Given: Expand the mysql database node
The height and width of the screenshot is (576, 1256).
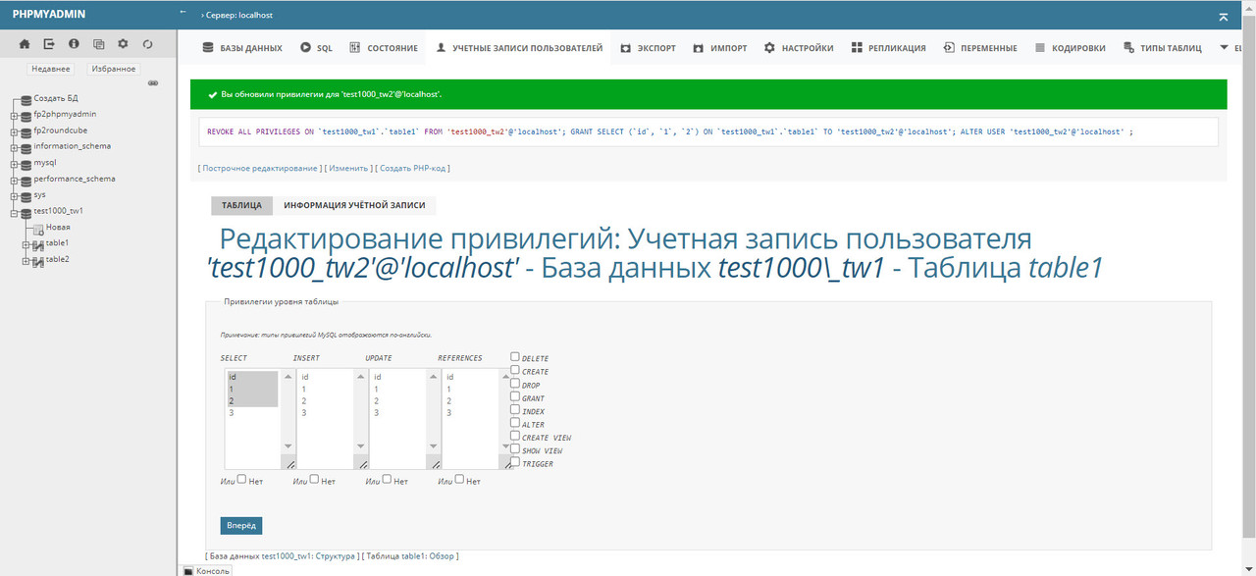Looking at the screenshot, I should [15, 163].
